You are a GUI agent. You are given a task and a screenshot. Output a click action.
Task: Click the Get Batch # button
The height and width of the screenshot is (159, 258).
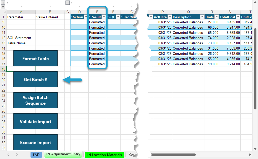(x=36, y=79)
